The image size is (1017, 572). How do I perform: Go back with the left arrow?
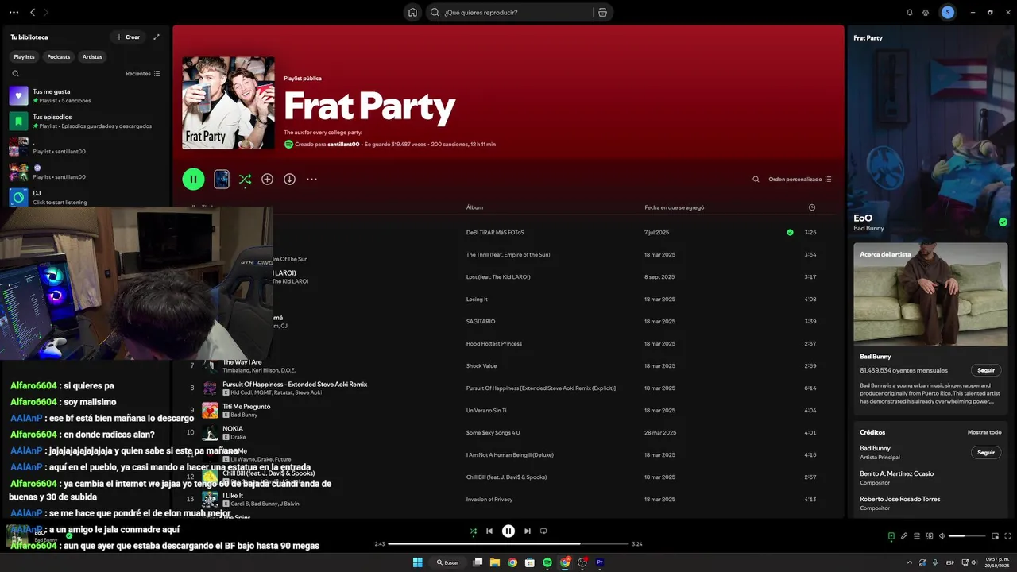33,12
